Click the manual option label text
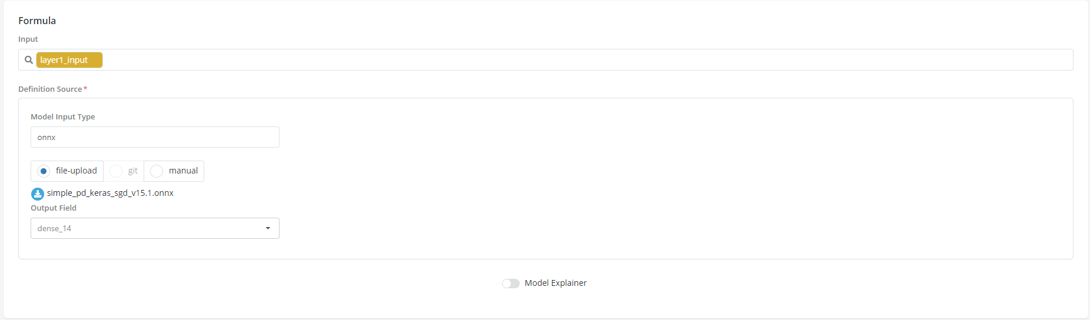 pyautogui.click(x=183, y=171)
